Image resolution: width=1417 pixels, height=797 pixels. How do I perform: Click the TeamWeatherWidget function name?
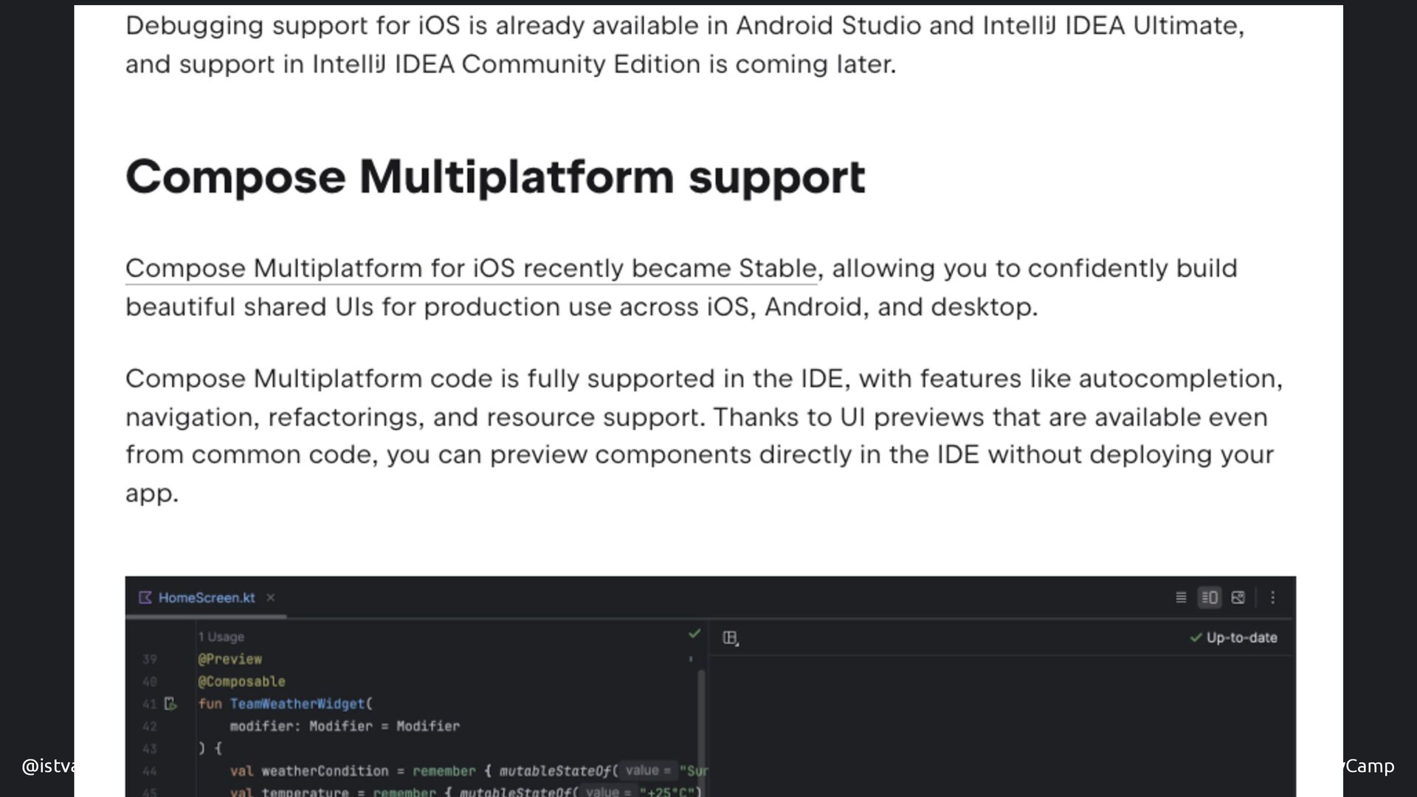coord(297,704)
